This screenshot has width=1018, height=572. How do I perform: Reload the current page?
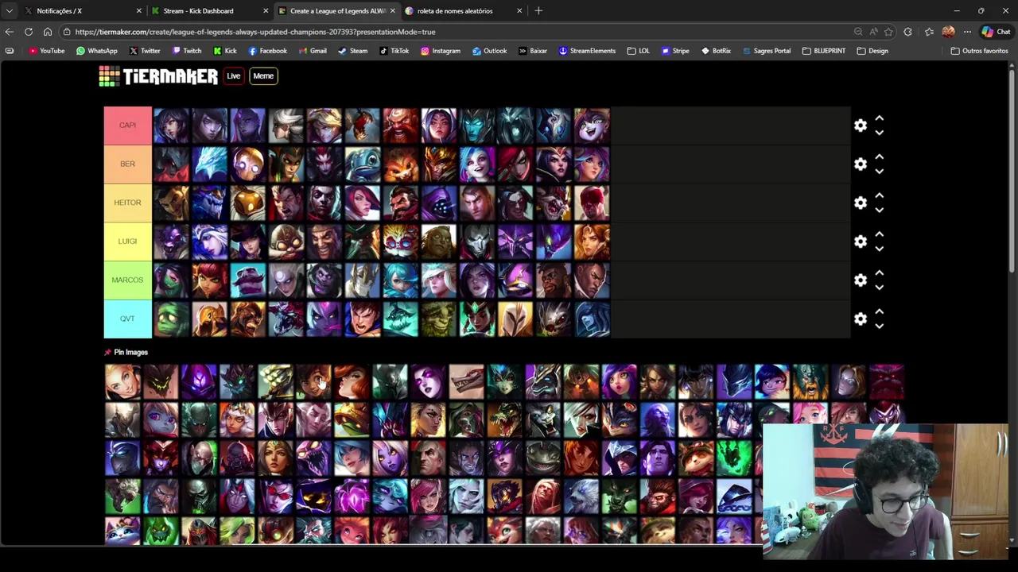tap(29, 32)
